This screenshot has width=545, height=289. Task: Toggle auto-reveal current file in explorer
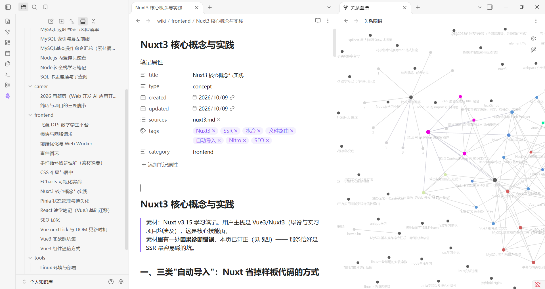(83, 21)
